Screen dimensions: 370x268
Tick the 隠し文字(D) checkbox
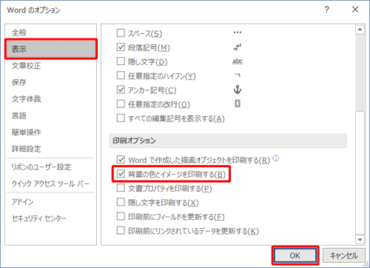121,61
